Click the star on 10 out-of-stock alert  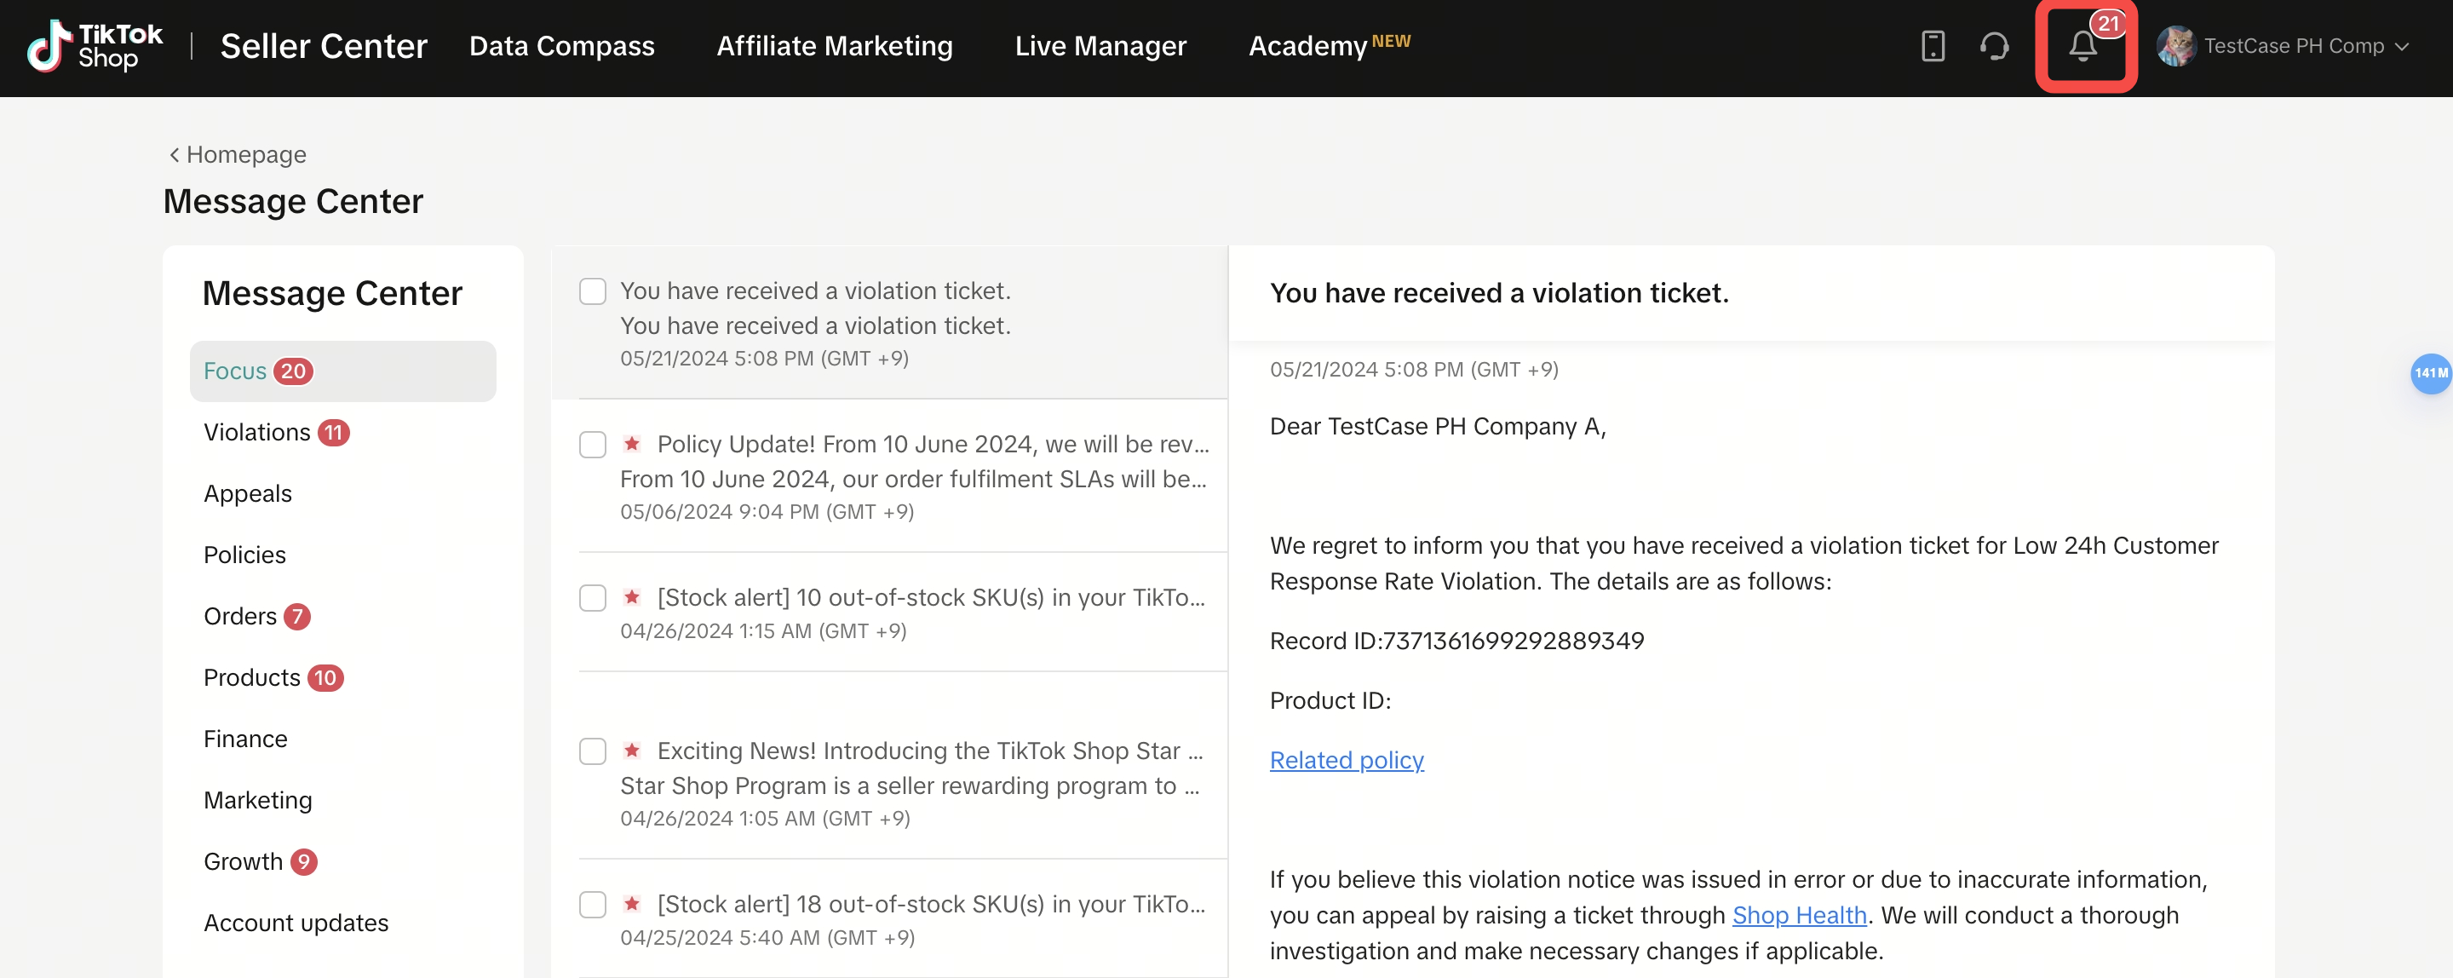[x=631, y=597]
